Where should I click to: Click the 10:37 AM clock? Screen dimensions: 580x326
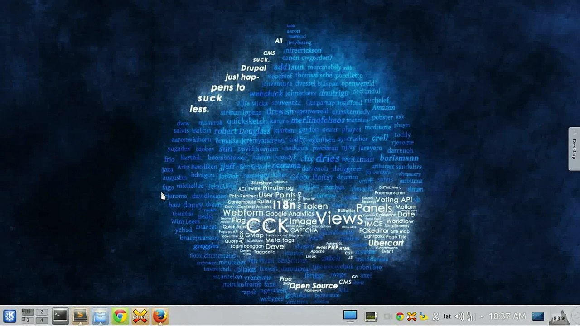click(x=507, y=316)
